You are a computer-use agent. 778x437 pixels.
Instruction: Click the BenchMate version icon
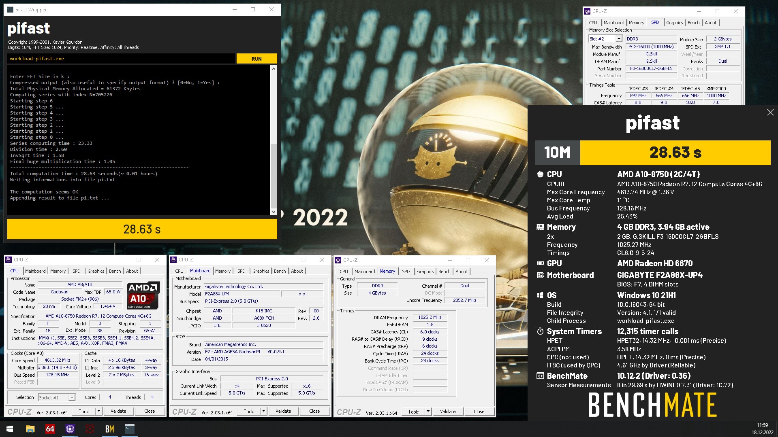540,376
